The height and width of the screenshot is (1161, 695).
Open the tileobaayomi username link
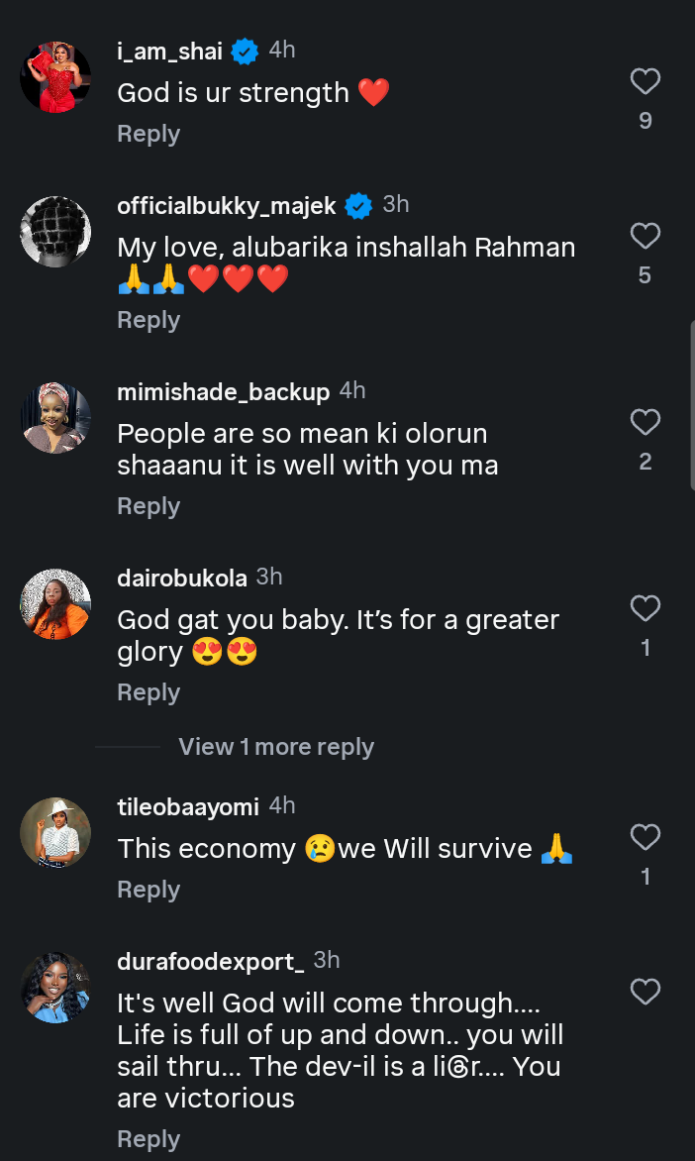[188, 807]
